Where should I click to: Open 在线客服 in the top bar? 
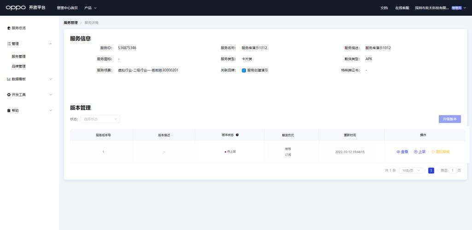click(x=402, y=8)
